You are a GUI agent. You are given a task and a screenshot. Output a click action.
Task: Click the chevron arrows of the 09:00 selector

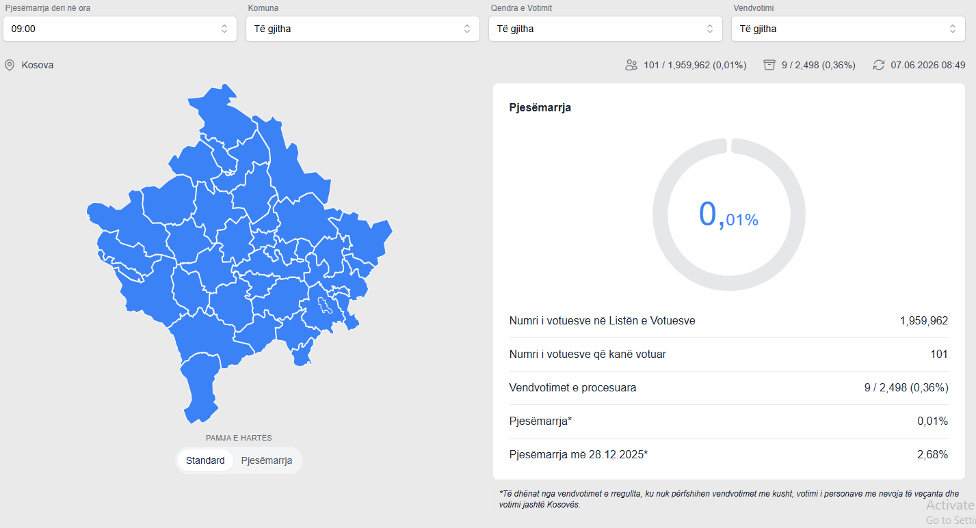tap(224, 29)
